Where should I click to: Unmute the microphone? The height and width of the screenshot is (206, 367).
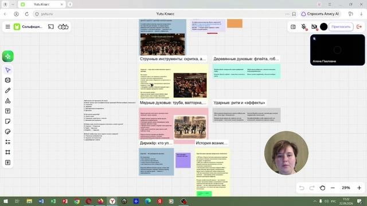pyautogui.click(x=304, y=27)
